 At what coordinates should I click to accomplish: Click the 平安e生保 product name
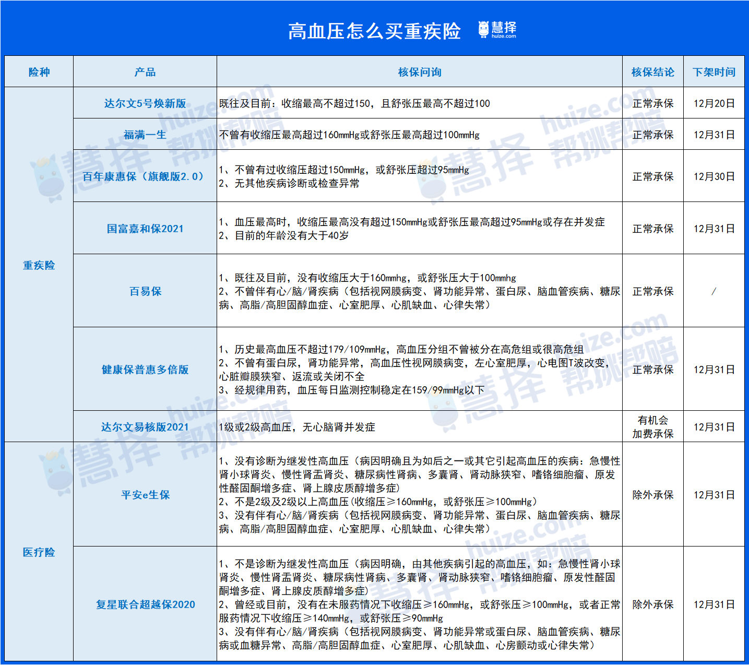(x=145, y=495)
